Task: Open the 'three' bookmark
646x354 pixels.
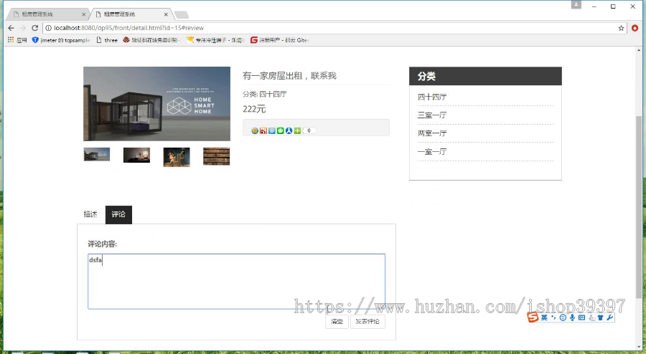Action: (x=107, y=40)
